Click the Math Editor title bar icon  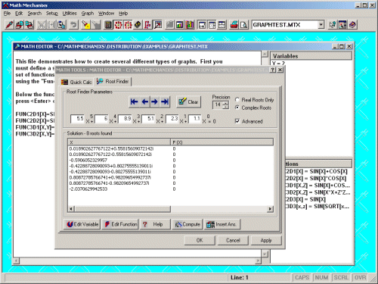pyautogui.click(x=17, y=46)
